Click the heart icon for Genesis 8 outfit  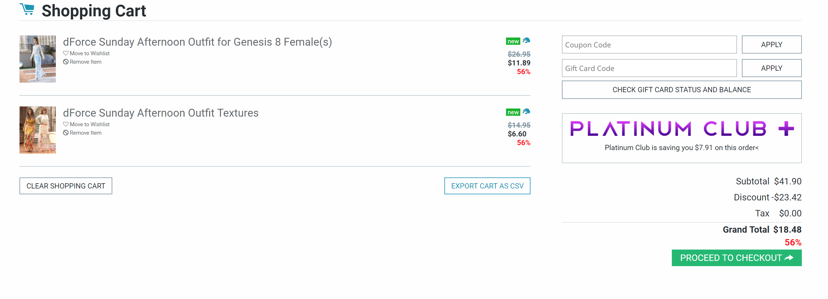point(65,53)
